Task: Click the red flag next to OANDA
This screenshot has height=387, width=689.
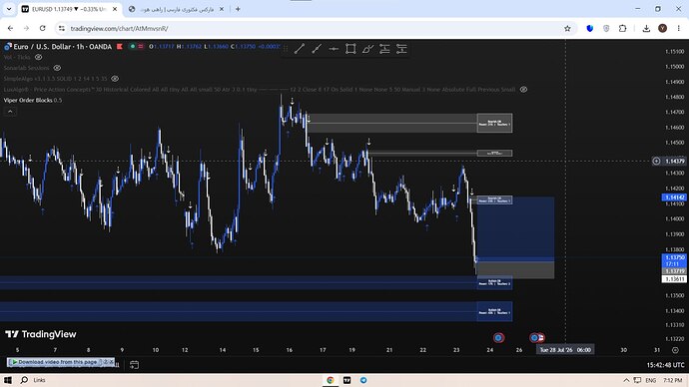Action: coord(120,47)
